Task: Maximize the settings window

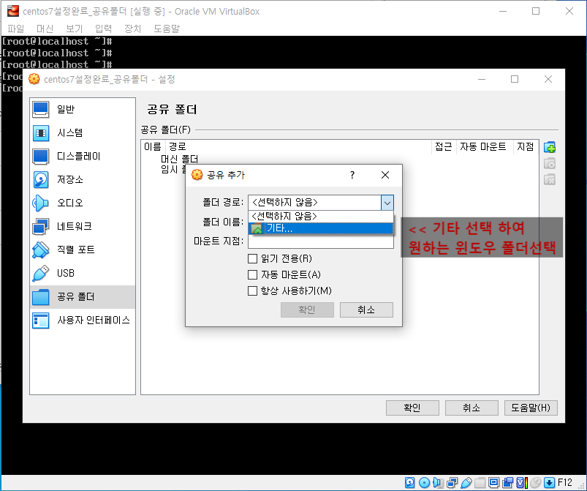Action: click(x=515, y=79)
